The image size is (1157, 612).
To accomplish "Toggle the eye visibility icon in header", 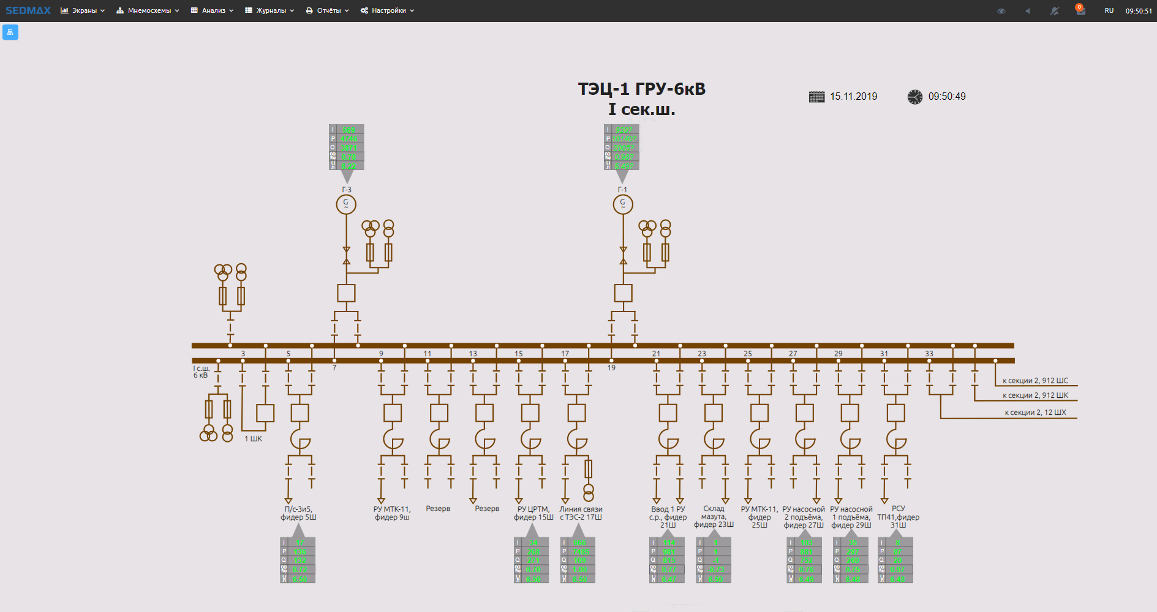I will pos(1001,11).
